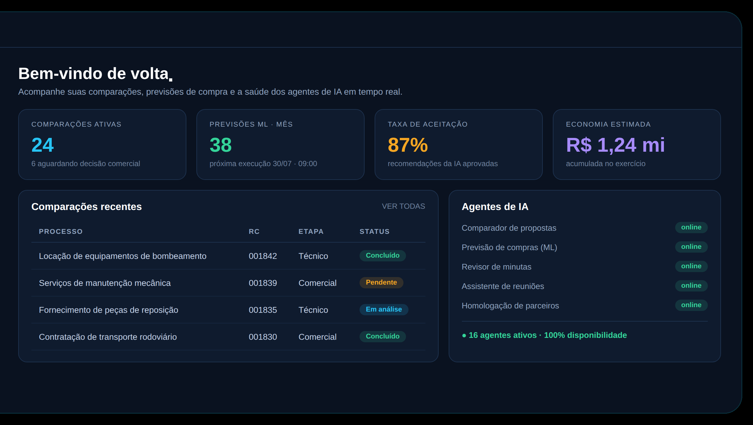Image resolution: width=753 pixels, height=425 pixels.
Task: Click the Bem-vindo de volta heading
Action: (x=95, y=74)
